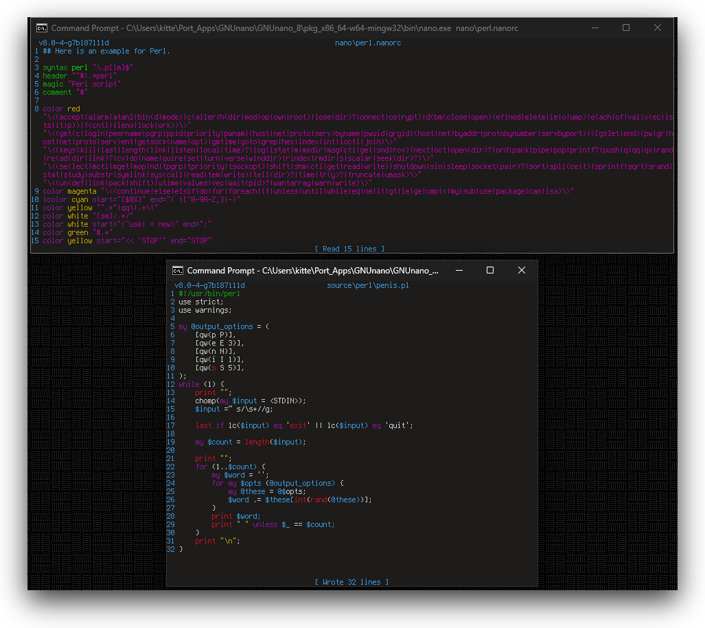Click the title bar text of the front Command Prompt window
705x628 pixels.
click(x=312, y=271)
